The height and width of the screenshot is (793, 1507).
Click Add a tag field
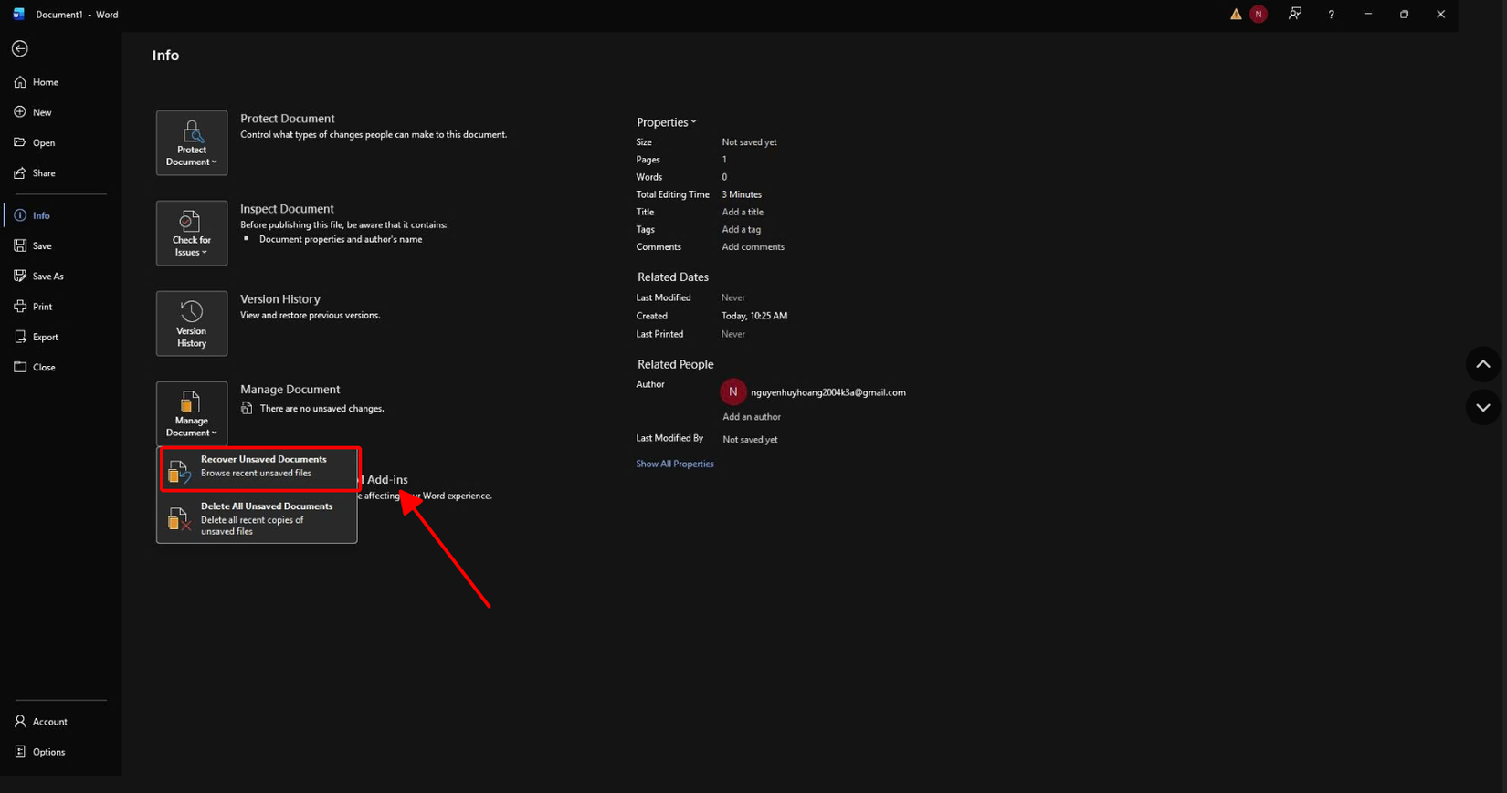[x=741, y=229]
